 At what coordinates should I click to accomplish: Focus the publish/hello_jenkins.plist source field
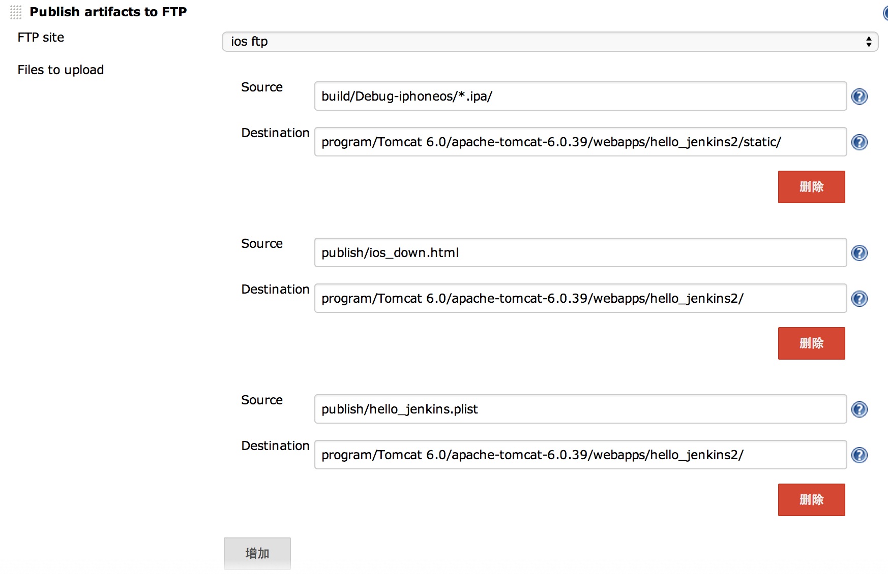[x=580, y=409]
